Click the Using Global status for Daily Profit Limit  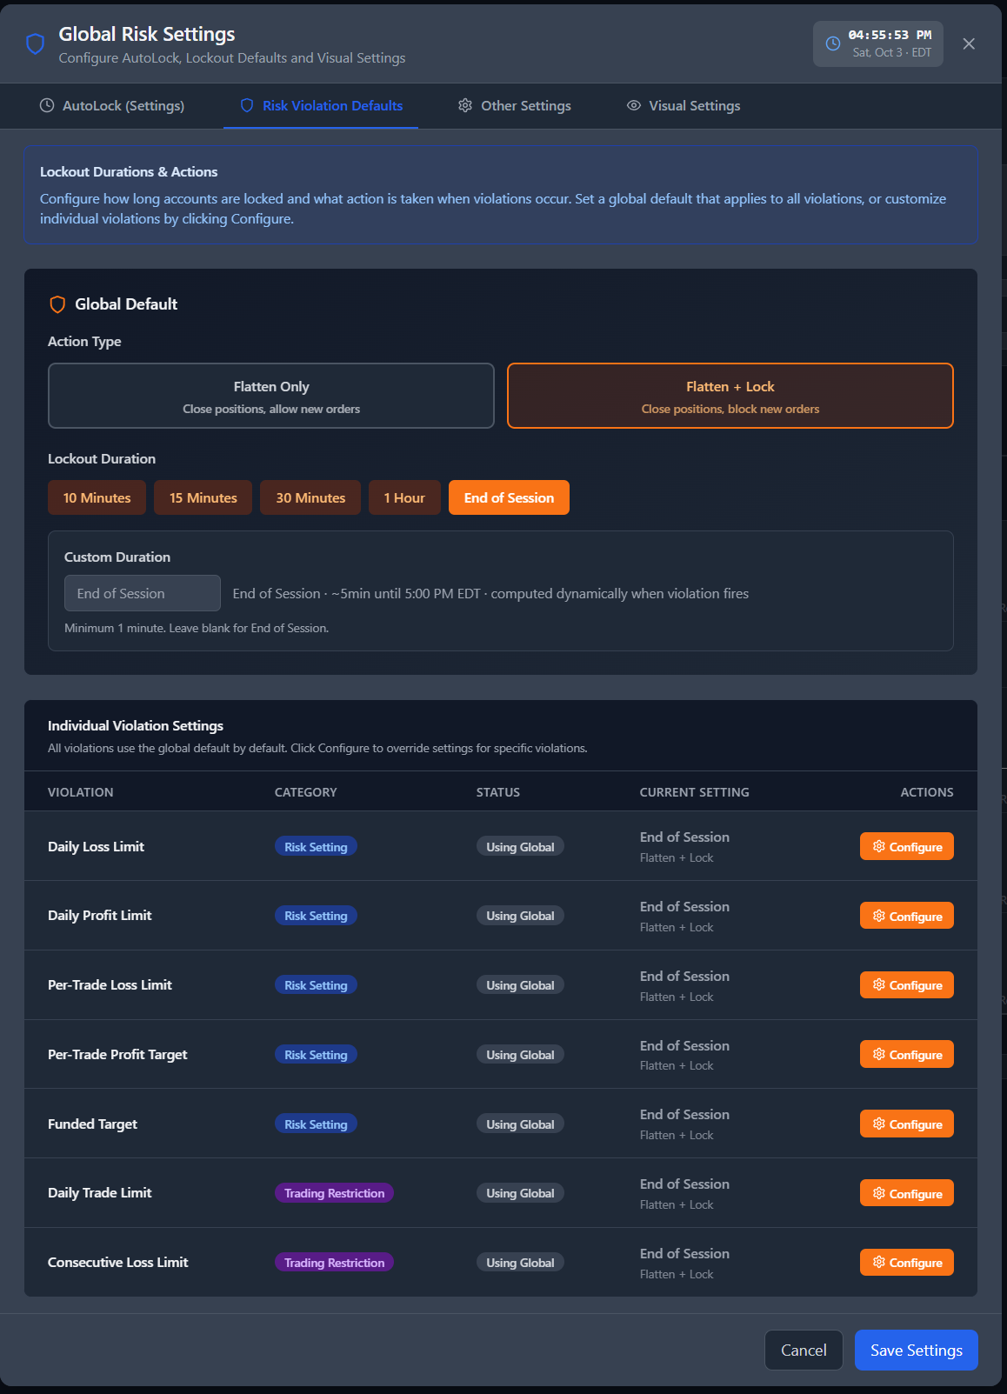(520, 916)
